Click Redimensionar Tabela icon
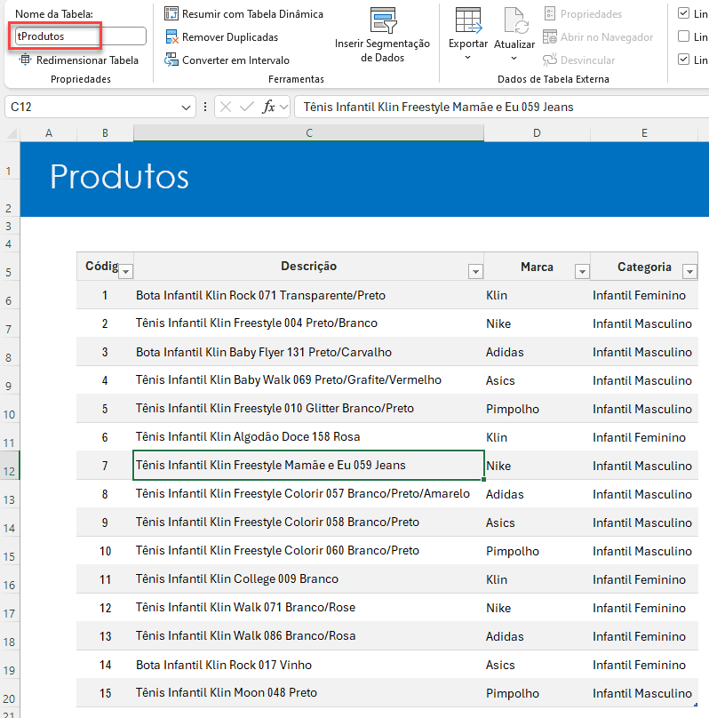The width and height of the screenshot is (709, 718). (25, 60)
